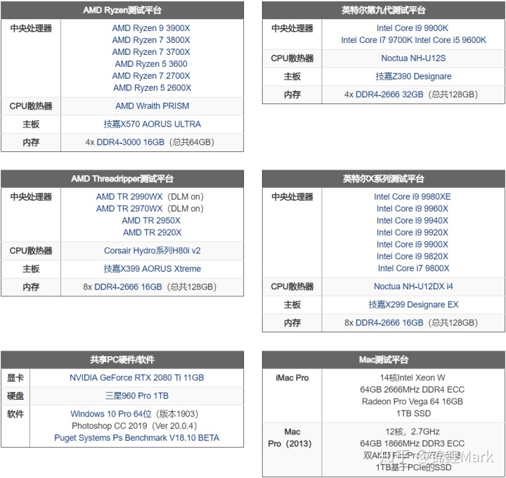Click the 硬盘 row label

click(x=15, y=396)
